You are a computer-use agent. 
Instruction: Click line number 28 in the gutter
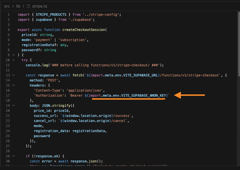pos(8,151)
